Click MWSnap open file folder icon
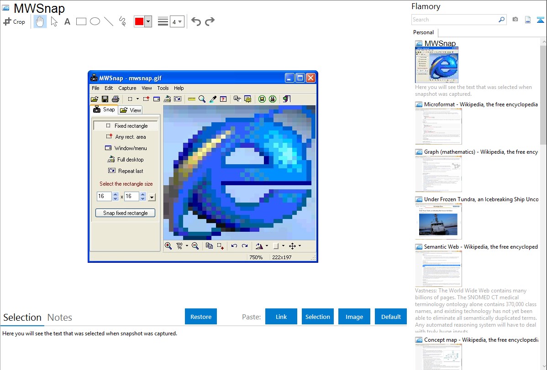Image resolution: width=547 pixels, height=370 pixels. [x=95, y=99]
